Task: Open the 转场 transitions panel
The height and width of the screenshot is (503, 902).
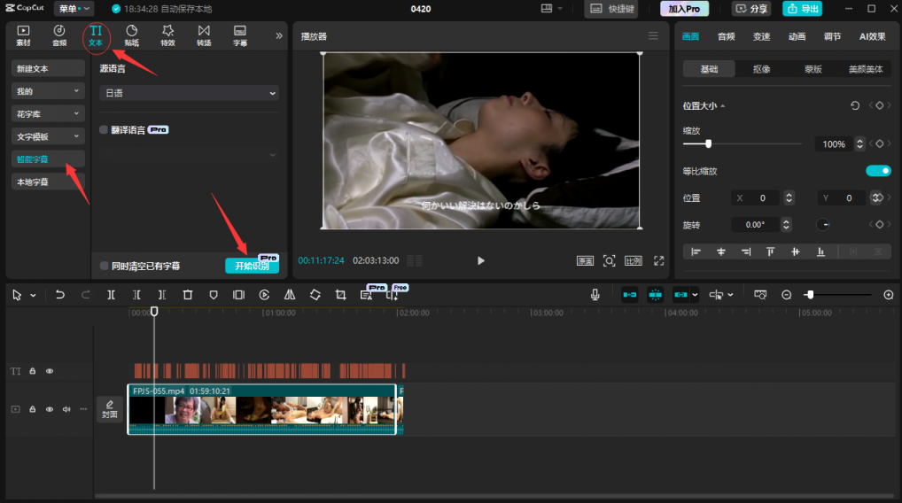Action: 204,35
